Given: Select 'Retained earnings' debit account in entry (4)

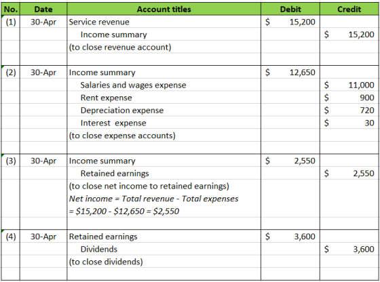Looking at the screenshot, I should click(164, 237).
